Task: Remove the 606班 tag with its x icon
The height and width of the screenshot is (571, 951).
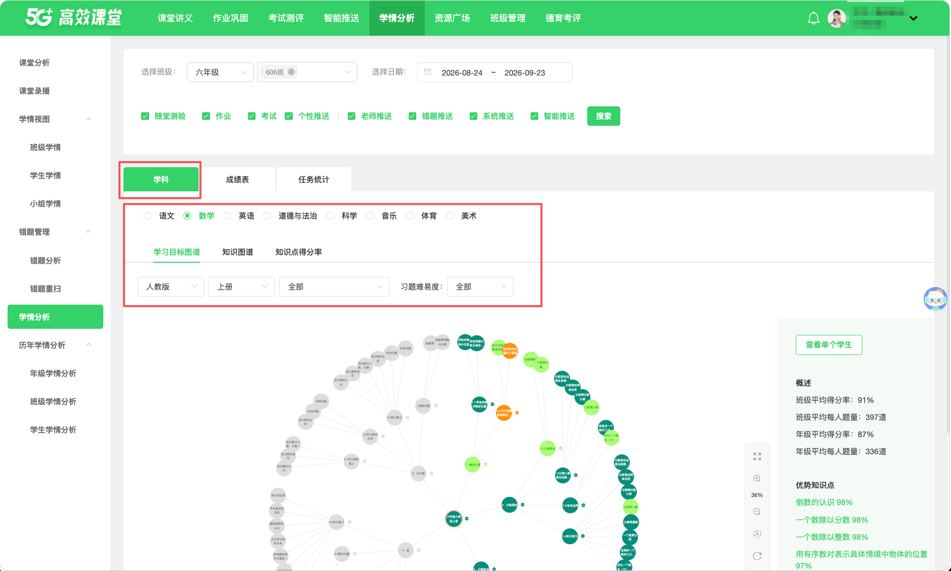Action: click(291, 72)
